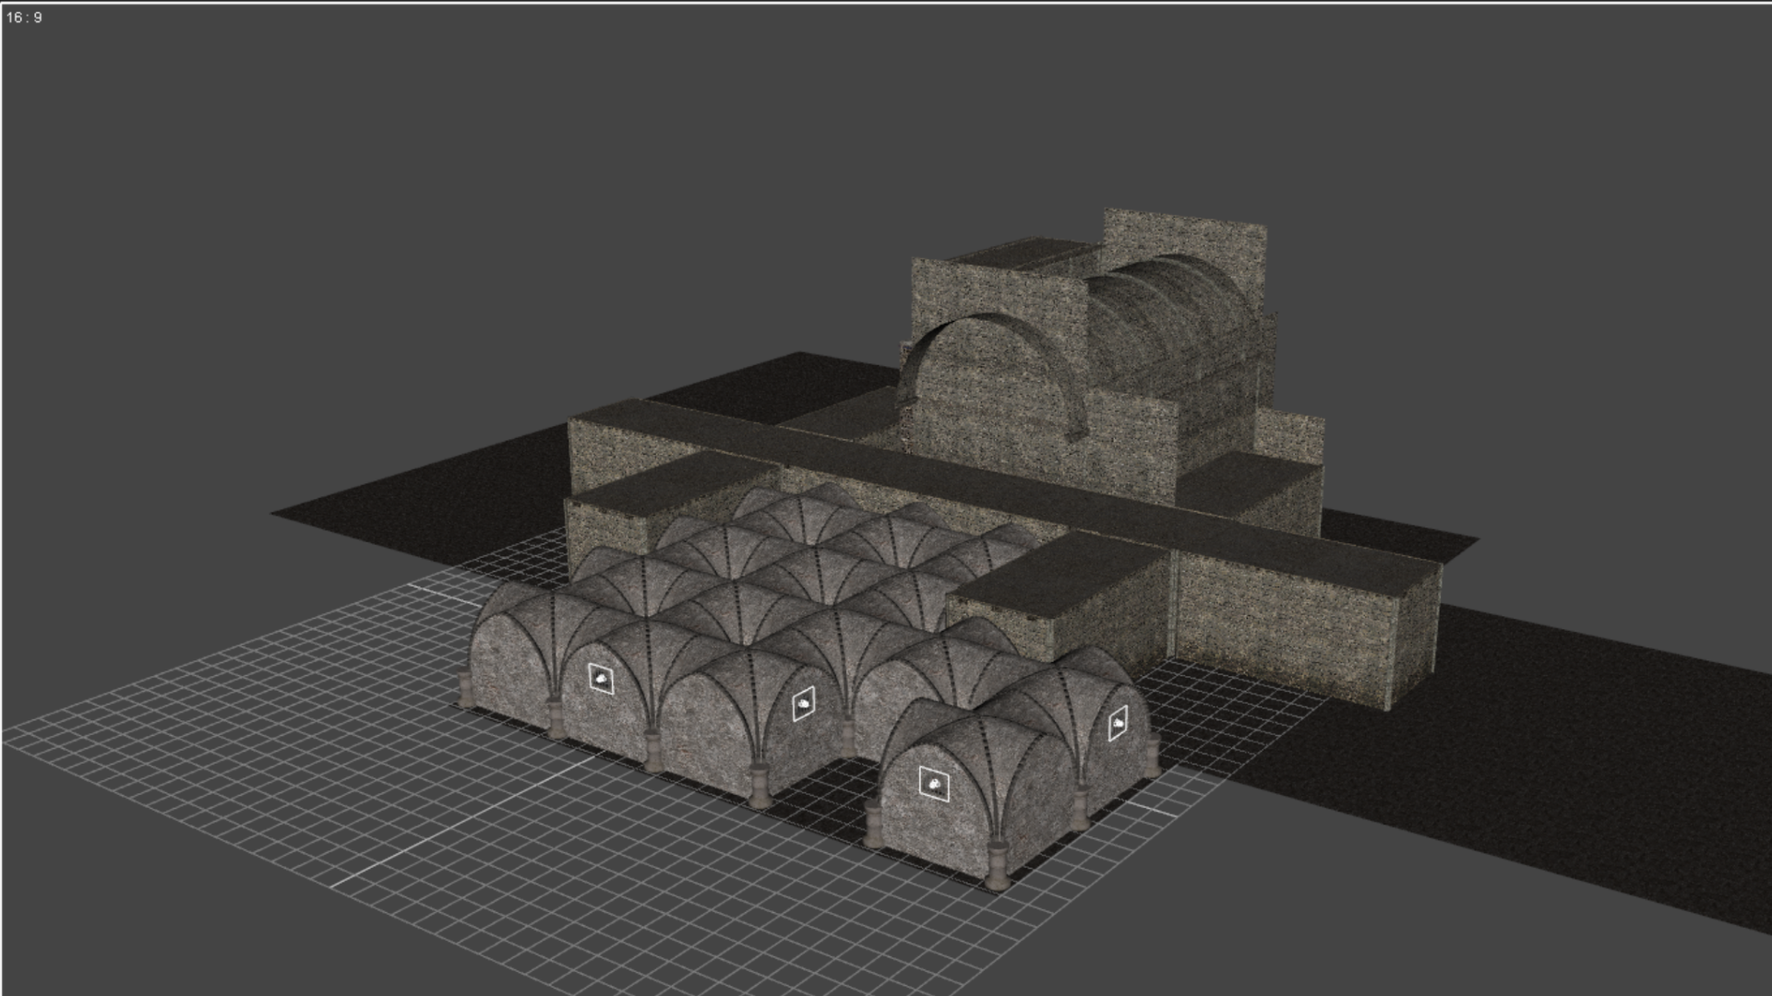Select the tallest stone wall panel at the back

pyautogui.click(x=1184, y=233)
